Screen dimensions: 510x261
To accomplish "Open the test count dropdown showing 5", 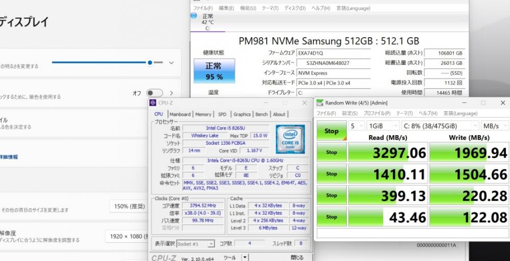I will tap(356, 126).
